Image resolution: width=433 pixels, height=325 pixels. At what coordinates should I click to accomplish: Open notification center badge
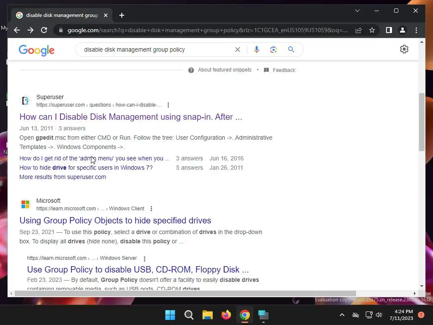[421, 315]
